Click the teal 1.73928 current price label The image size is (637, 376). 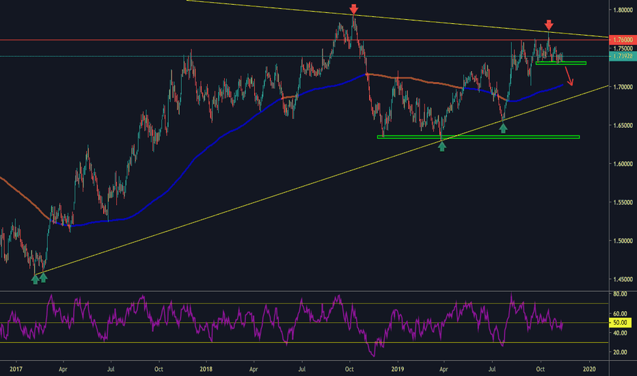tap(623, 56)
